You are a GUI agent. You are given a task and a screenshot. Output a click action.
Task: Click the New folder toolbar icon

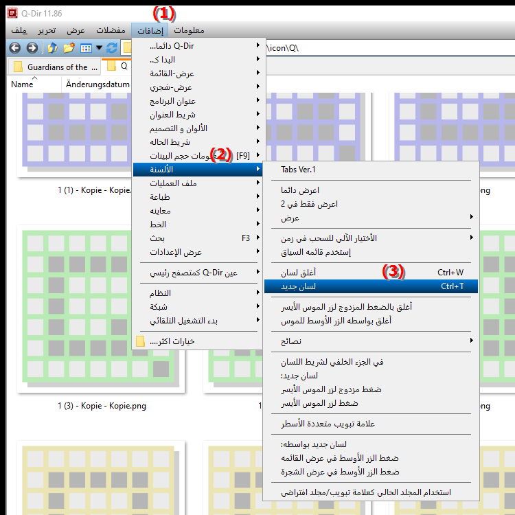(68, 48)
